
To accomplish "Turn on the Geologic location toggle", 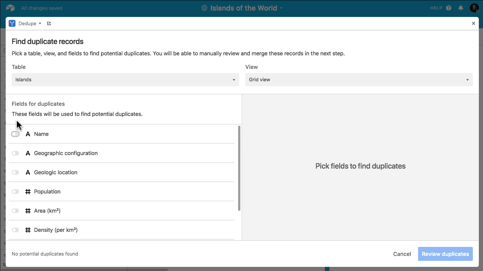I will click(15, 172).
